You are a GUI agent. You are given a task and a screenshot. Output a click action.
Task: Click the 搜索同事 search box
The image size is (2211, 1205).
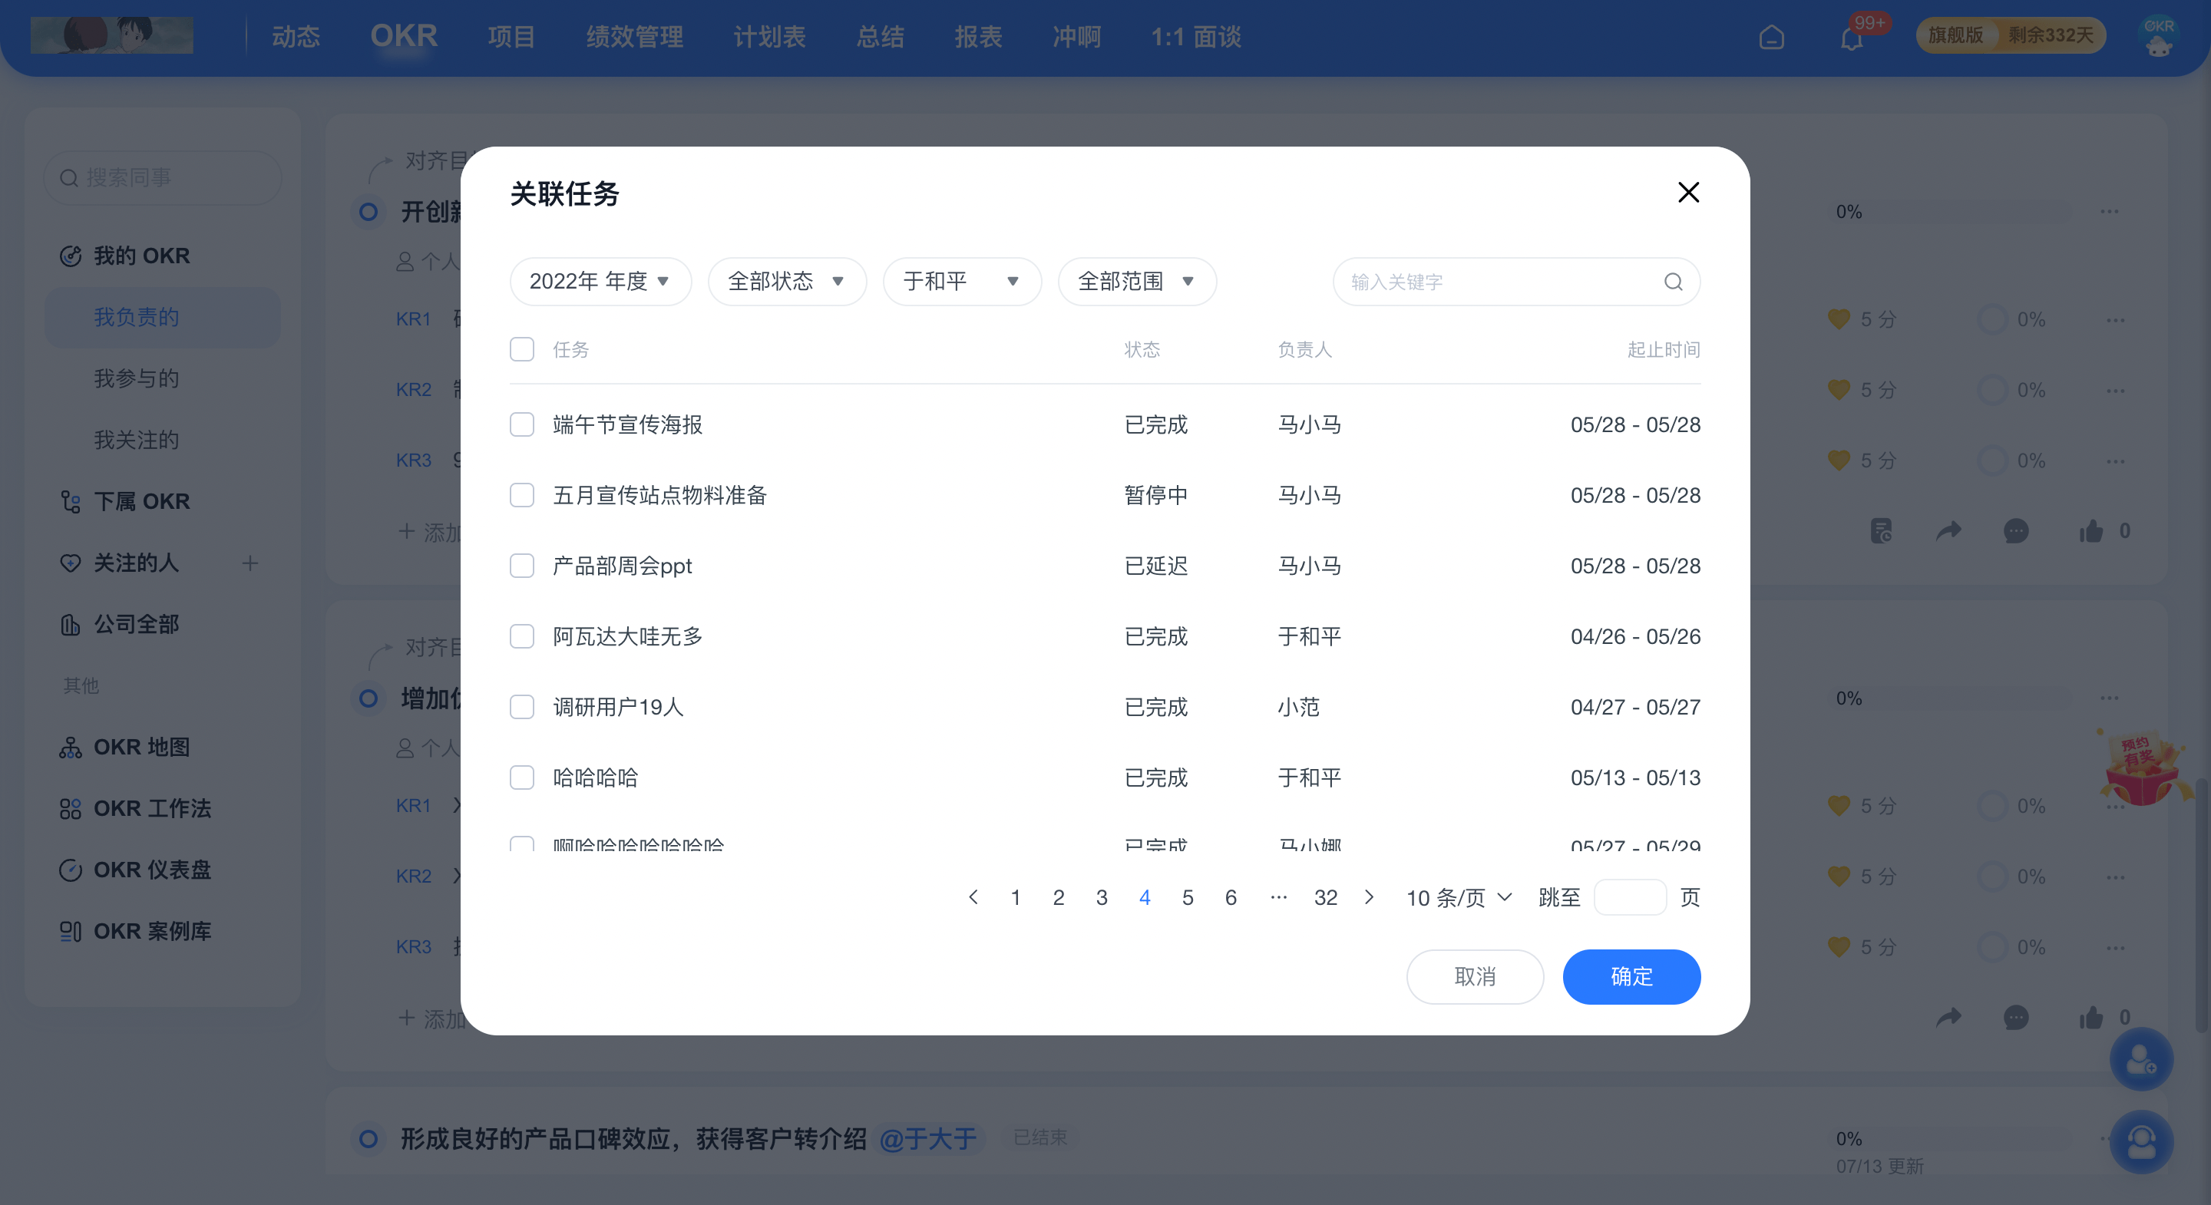point(163,177)
